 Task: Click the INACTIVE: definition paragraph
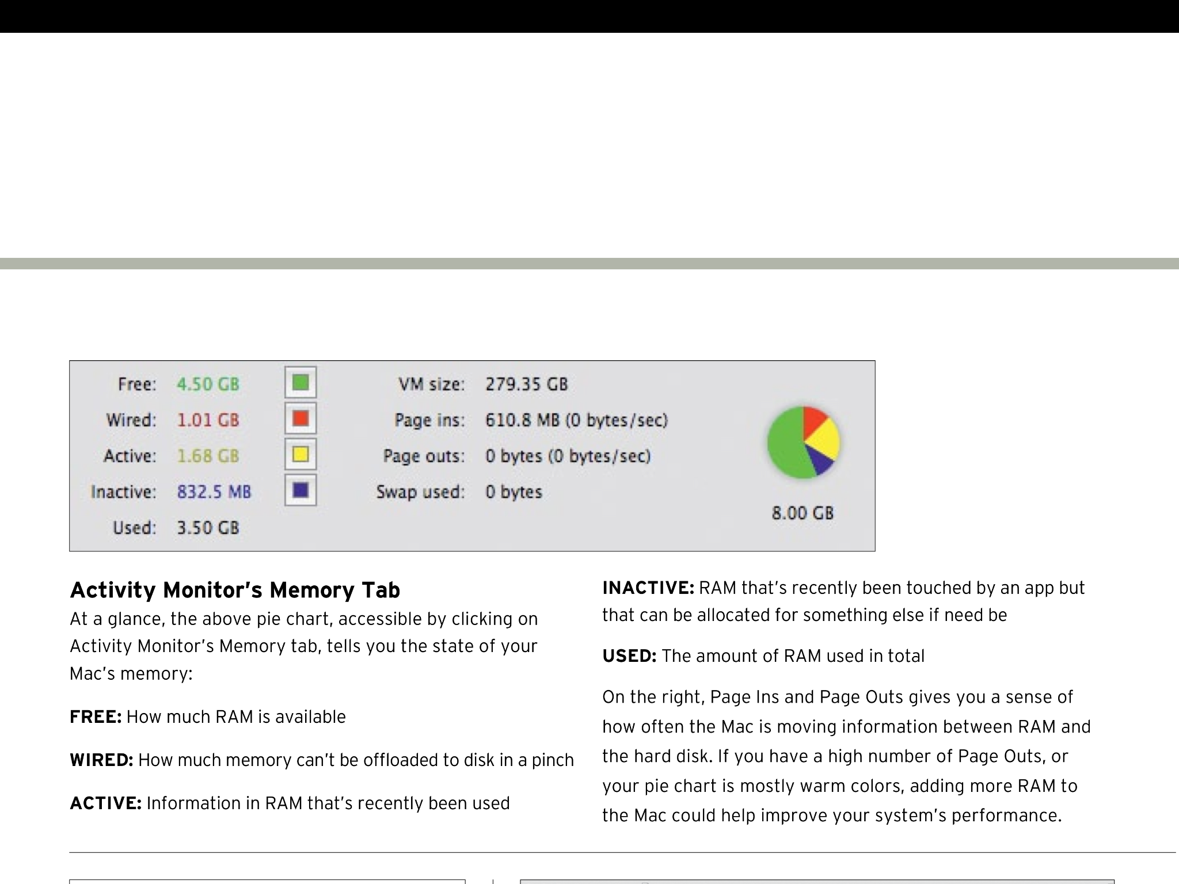pos(843,601)
